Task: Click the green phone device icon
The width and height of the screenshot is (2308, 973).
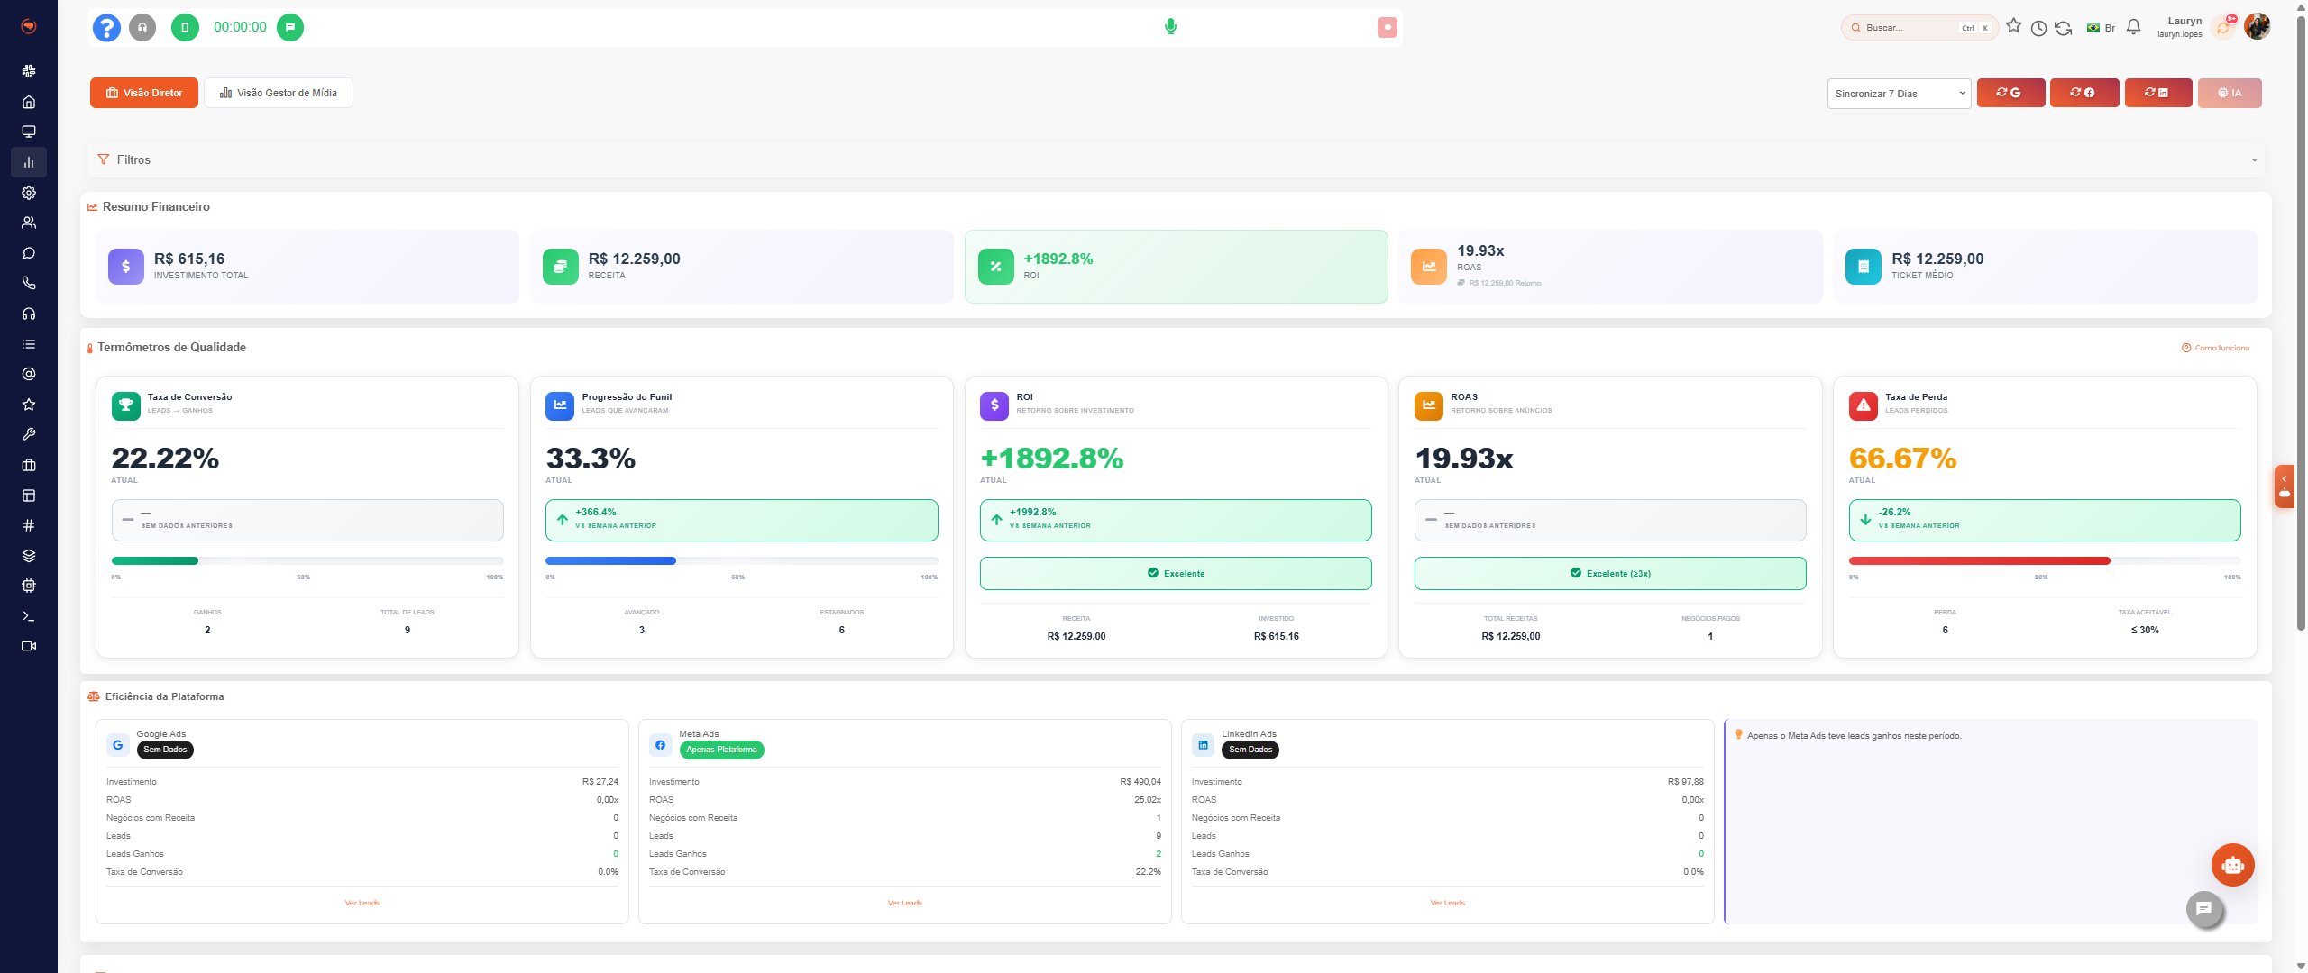Action: point(185,28)
